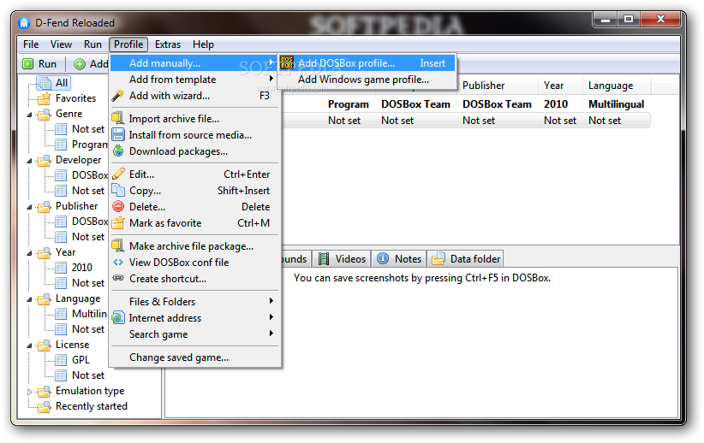Click the screenshots Ctrl+F5 hint text

tap(422, 278)
